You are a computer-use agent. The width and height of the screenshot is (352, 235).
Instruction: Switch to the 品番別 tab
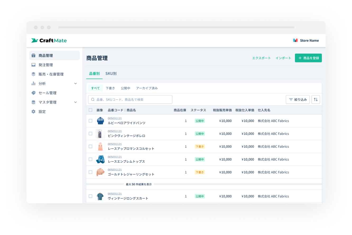[x=94, y=74]
